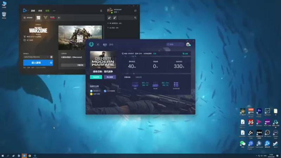
Task: Select the games tab in the accelerator
Action: (x=111, y=45)
